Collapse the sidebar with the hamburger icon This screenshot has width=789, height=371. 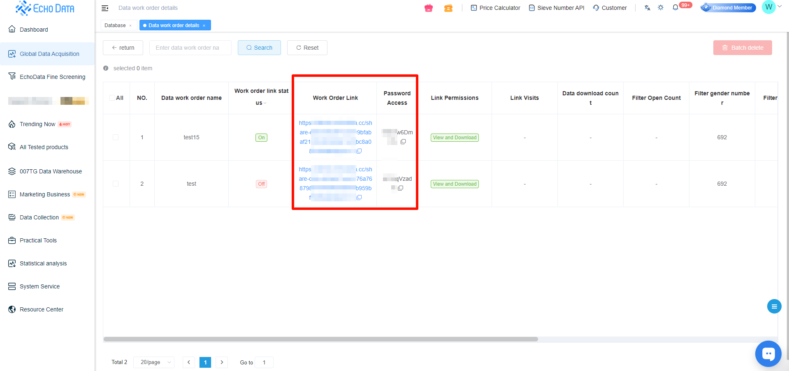pyautogui.click(x=105, y=8)
